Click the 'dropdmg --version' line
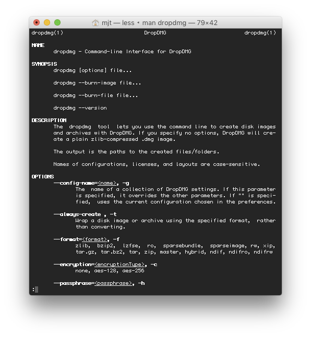This screenshot has height=337, width=311. click(x=80, y=108)
